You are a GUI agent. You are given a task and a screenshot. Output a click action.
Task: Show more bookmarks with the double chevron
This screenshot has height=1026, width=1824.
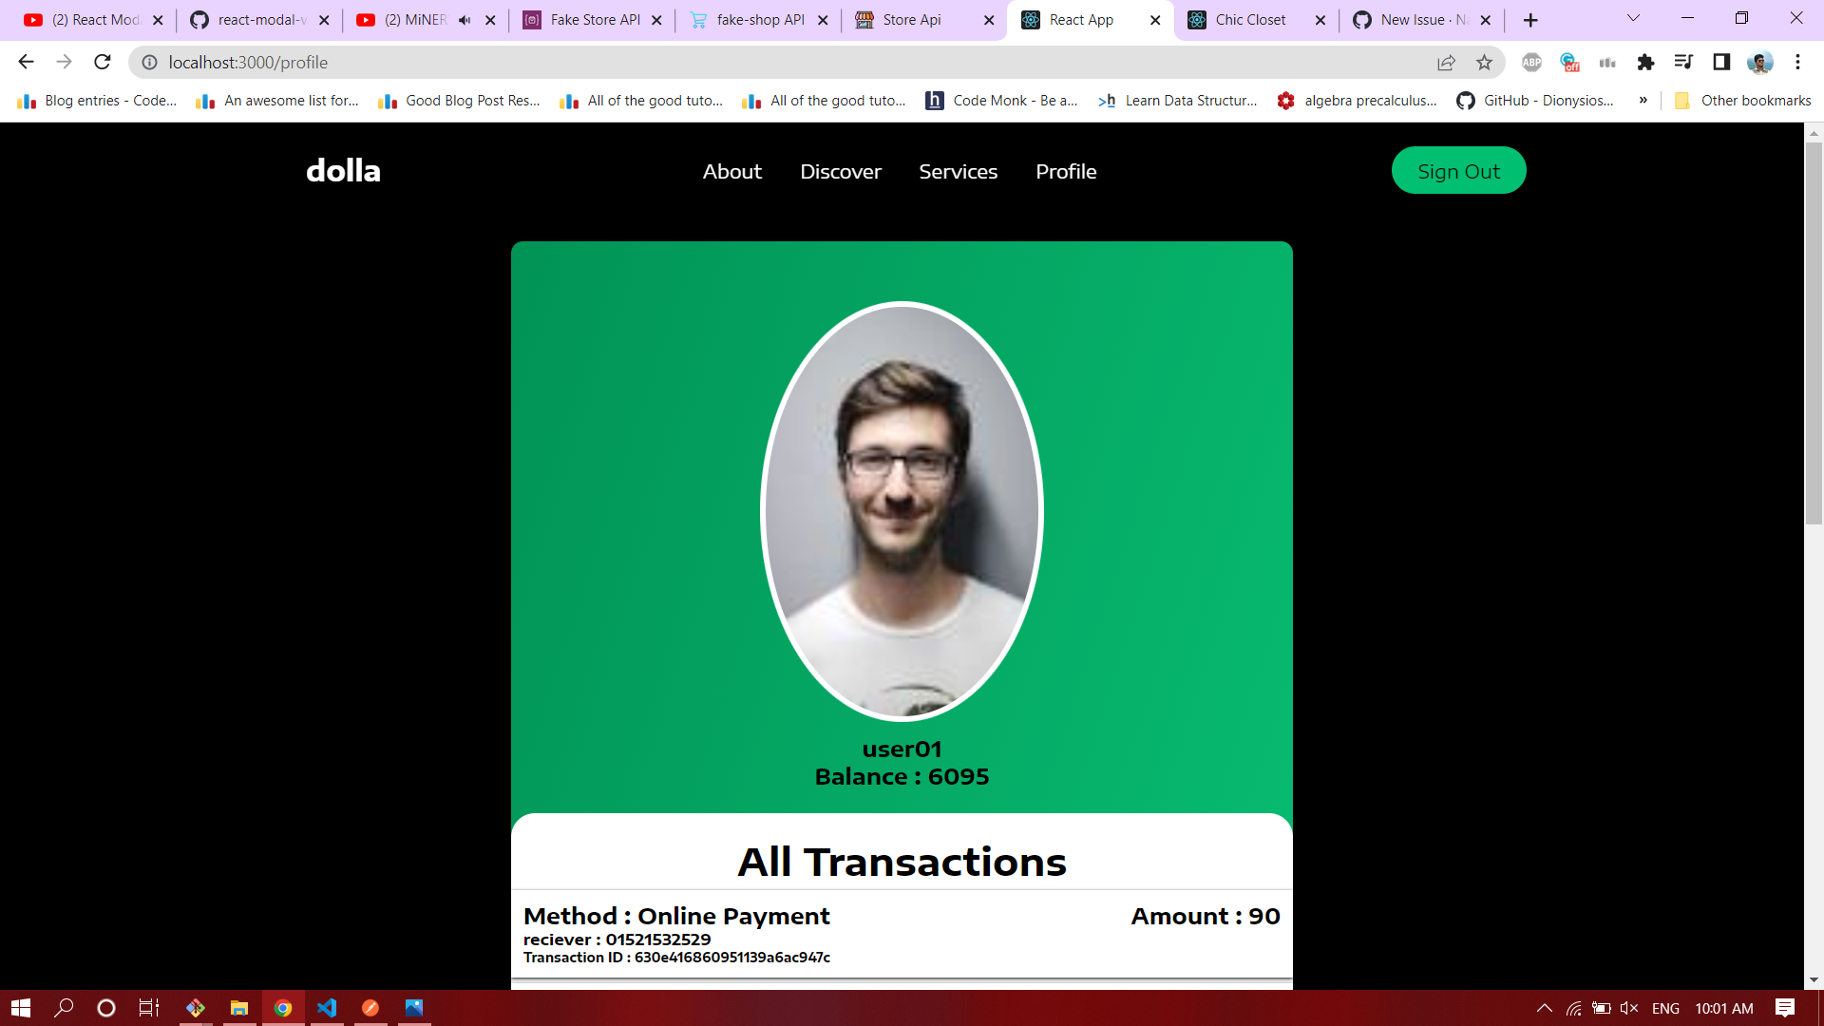pyautogui.click(x=1643, y=101)
